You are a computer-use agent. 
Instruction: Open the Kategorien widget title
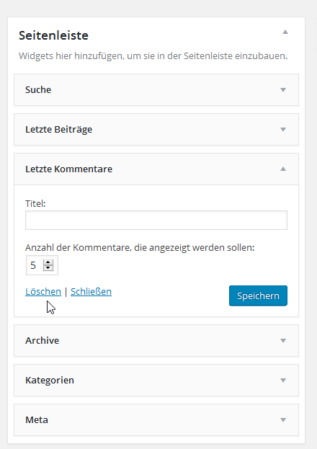click(50, 380)
